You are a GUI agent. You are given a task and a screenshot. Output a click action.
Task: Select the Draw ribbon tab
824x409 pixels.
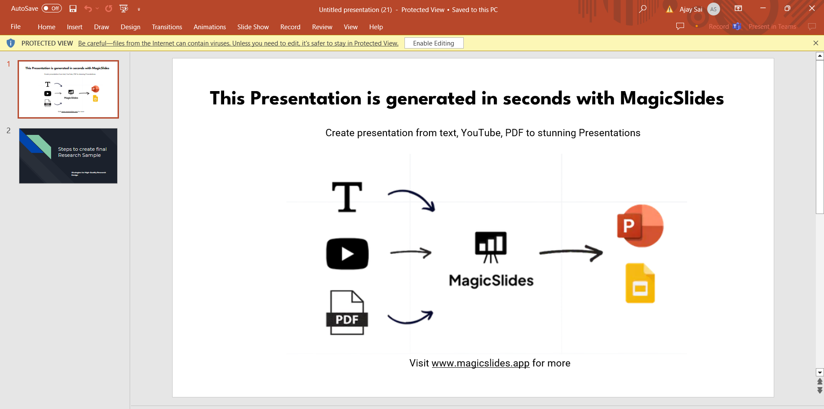point(102,27)
